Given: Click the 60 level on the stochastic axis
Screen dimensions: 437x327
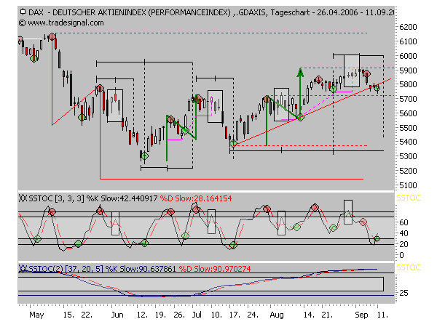Looking at the screenshot, I should (403, 222).
